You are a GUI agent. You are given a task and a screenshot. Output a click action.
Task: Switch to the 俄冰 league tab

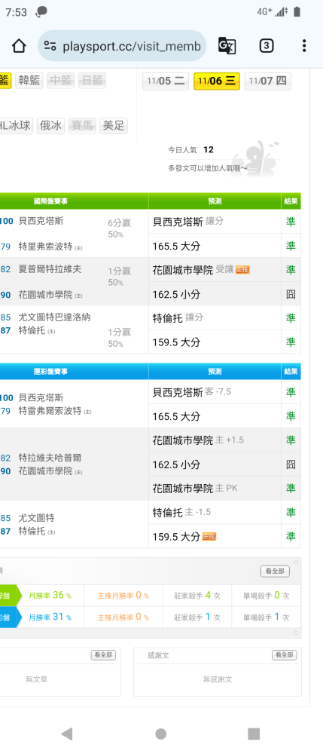click(x=50, y=126)
